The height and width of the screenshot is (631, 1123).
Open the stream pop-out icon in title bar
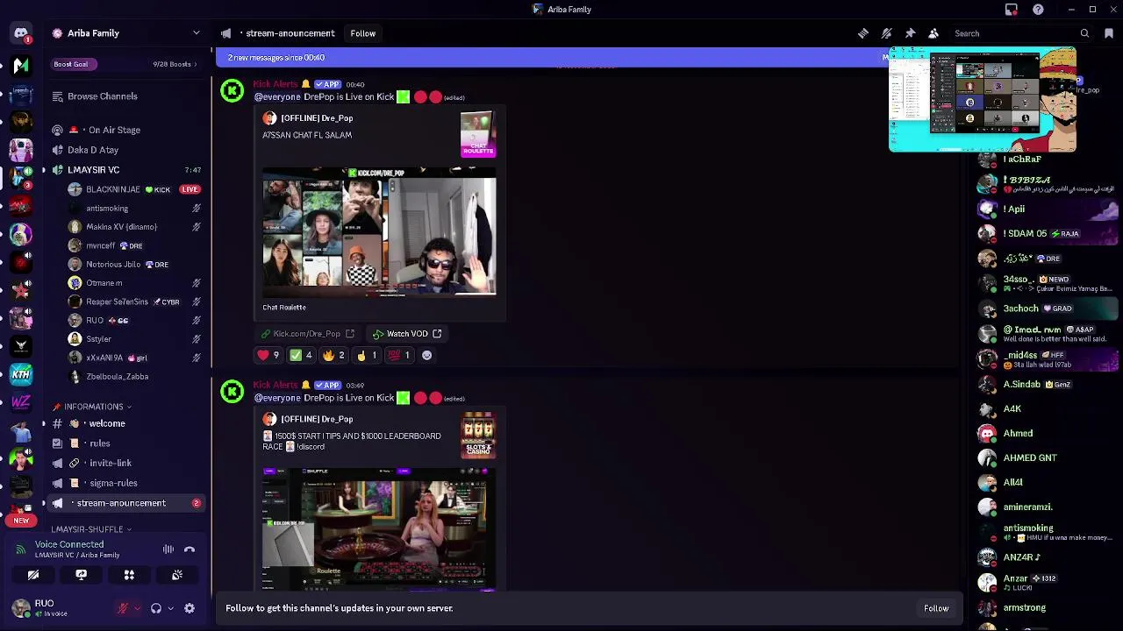pos(1012,10)
